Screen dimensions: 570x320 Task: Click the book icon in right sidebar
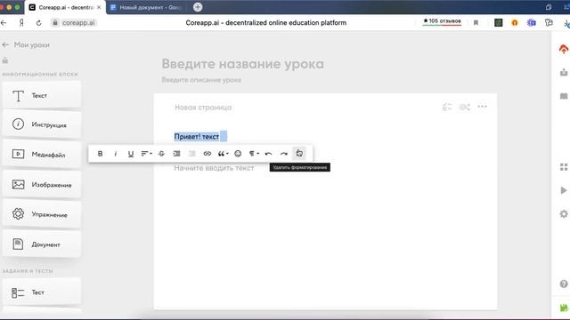point(564,96)
